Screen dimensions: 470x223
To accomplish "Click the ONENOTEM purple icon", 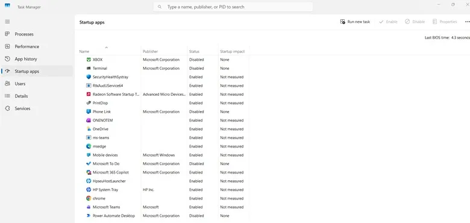I will [89, 120].
